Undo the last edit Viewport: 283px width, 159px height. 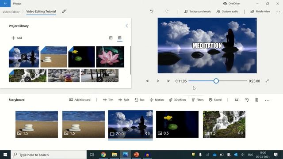[x=152, y=11]
